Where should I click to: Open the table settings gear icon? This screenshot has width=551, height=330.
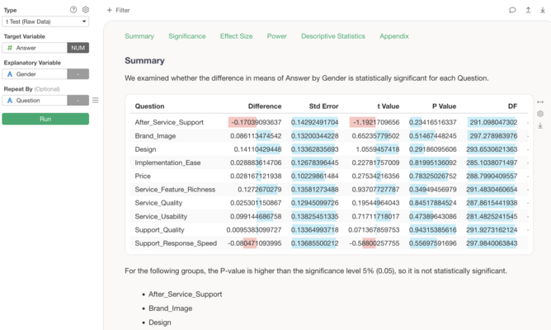[x=540, y=114]
